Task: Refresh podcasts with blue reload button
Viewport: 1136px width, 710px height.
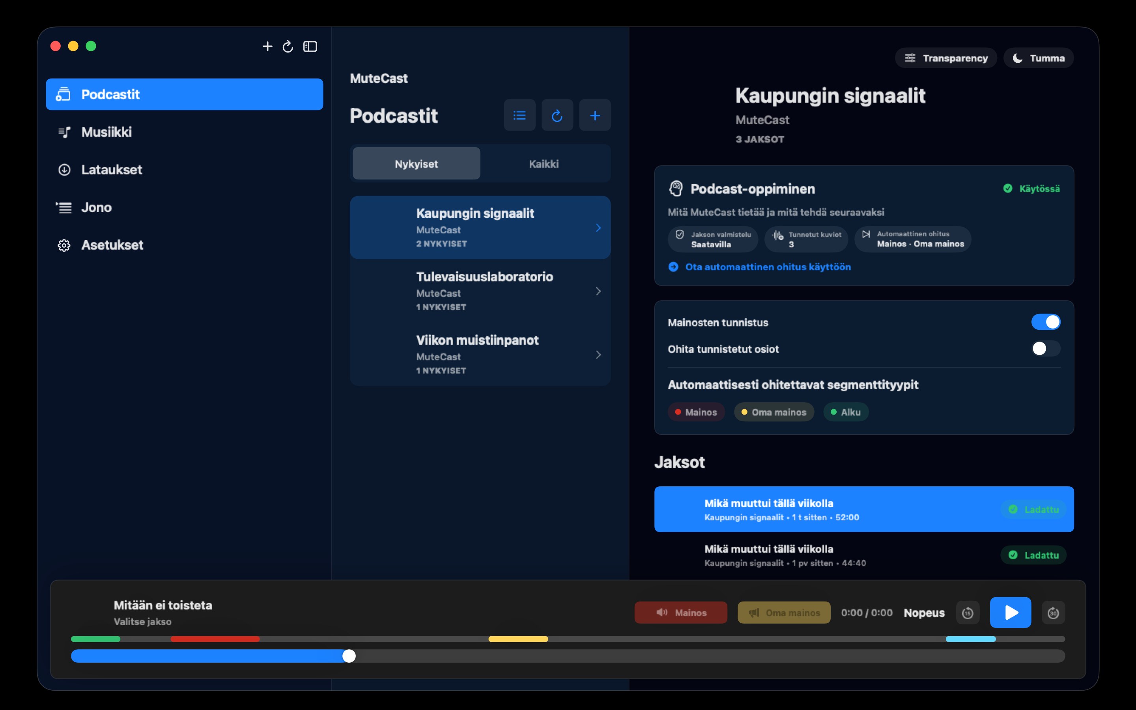Action: point(557,115)
